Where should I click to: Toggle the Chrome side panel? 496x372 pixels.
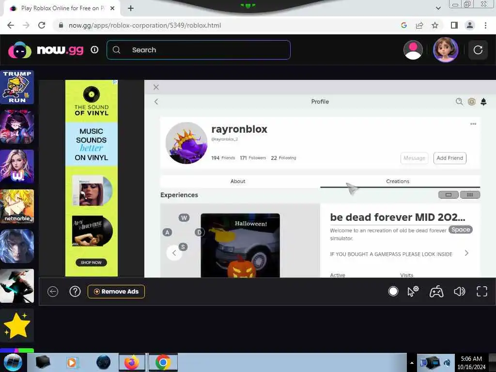coord(454,25)
